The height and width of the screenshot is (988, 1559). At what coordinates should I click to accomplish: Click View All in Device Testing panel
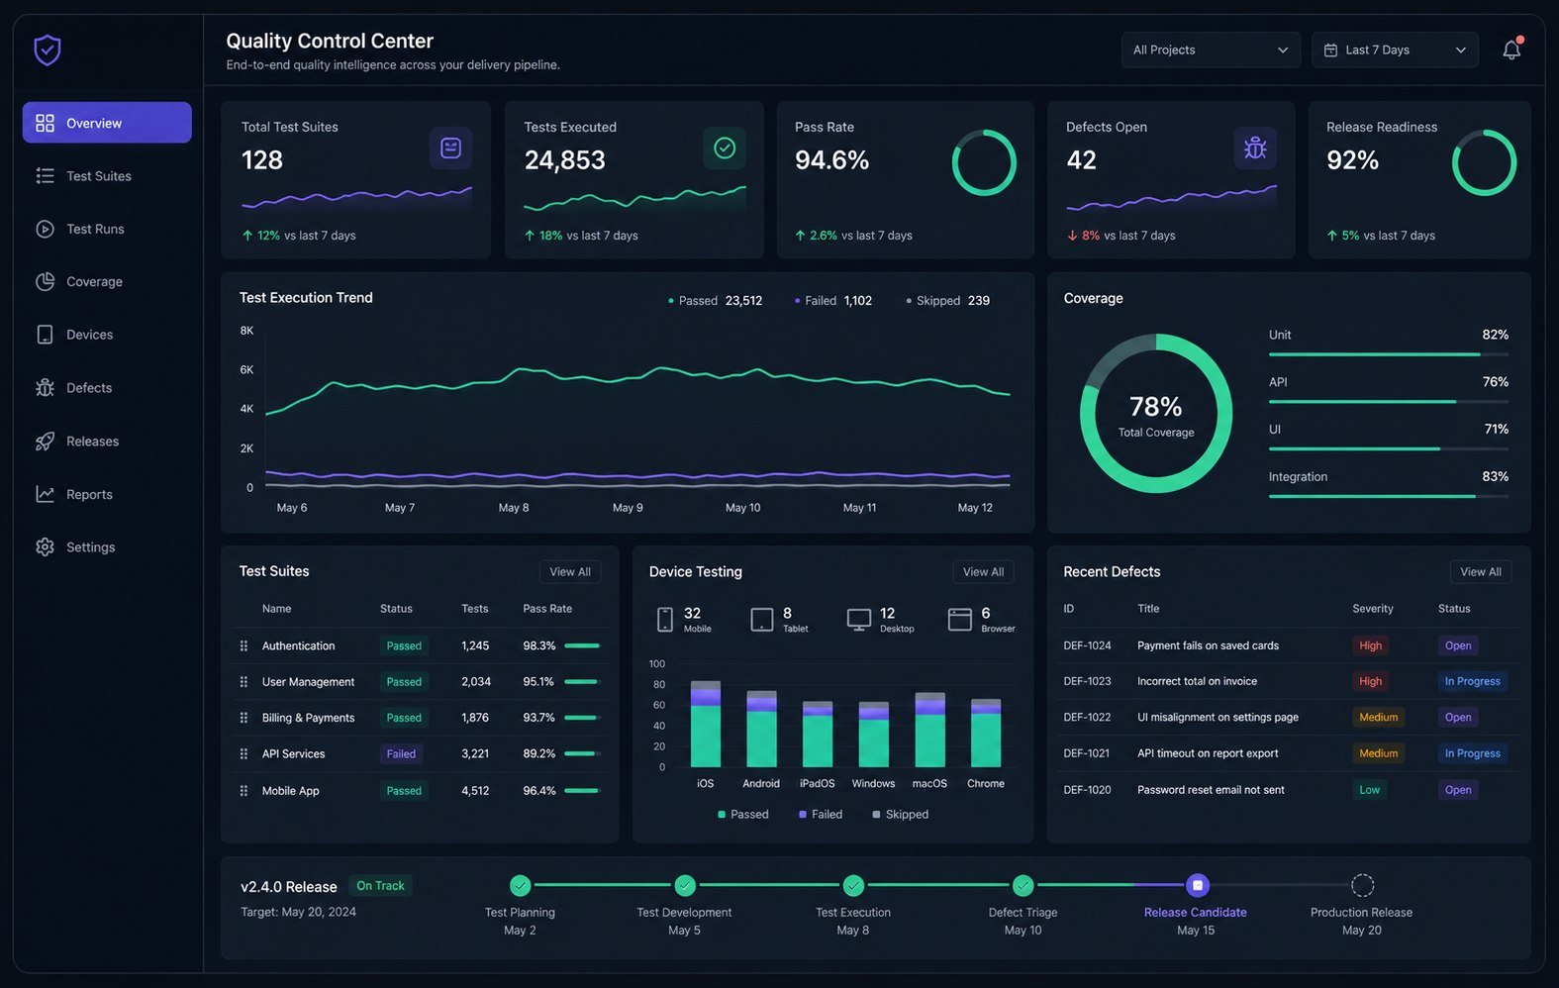point(984,572)
